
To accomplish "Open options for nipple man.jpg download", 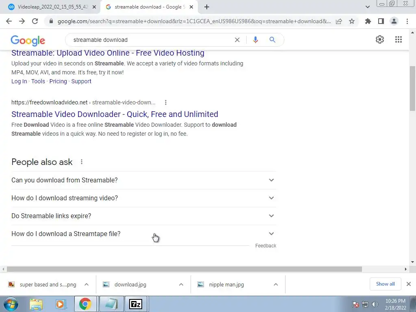I will click(x=276, y=284).
